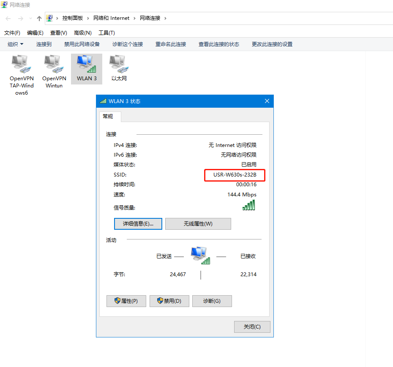Click 诊断这个连接 in the toolbar

point(128,44)
